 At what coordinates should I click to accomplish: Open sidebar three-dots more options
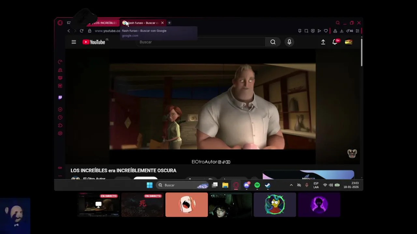click(x=60, y=175)
